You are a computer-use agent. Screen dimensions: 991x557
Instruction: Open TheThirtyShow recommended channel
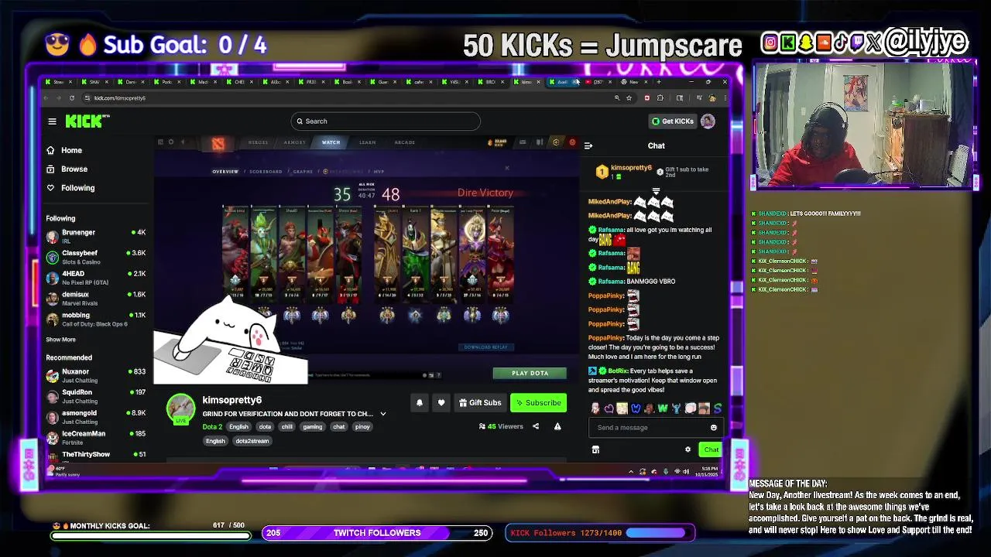pos(96,456)
